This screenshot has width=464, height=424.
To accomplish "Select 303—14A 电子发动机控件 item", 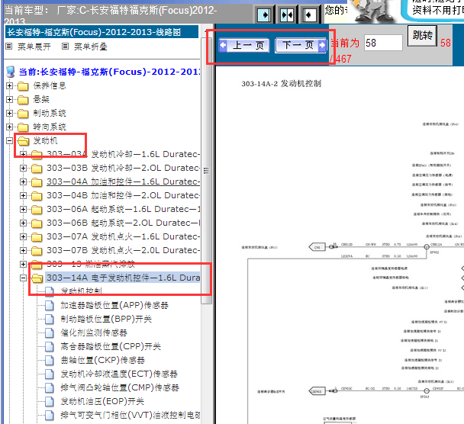I will coord(123,278).
